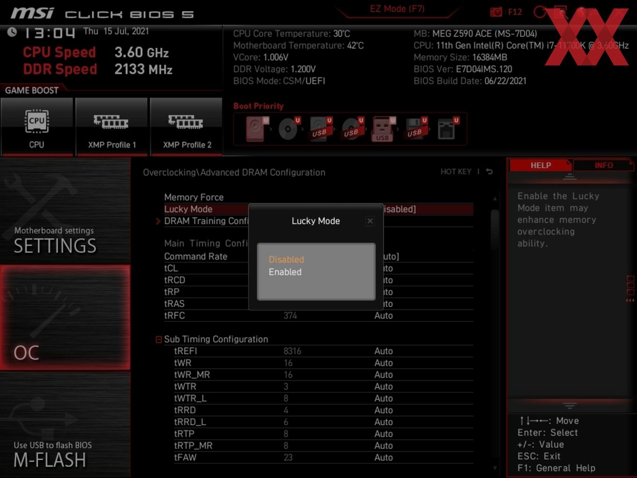
Task: Collapse the Sub Timing Configuration section
Action: pos(159,339)
